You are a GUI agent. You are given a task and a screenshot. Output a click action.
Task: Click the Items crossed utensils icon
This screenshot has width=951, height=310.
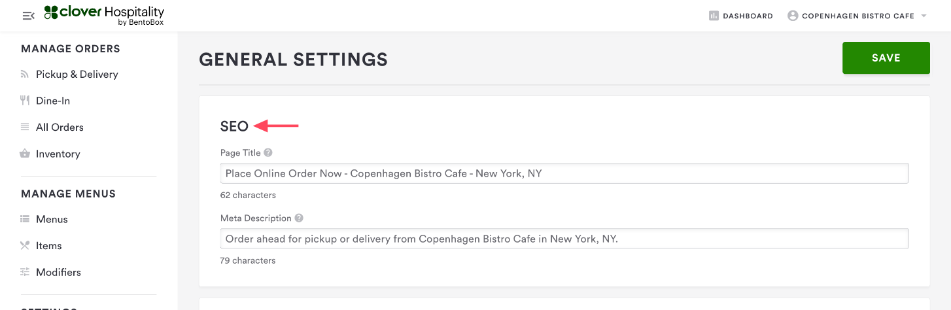(x=25, y=246)
